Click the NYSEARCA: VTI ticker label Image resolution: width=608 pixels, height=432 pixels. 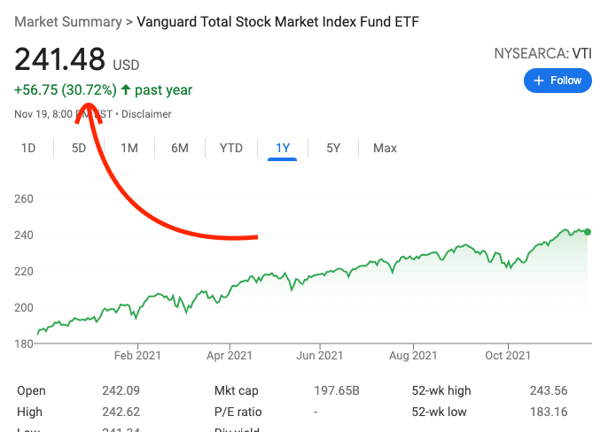tap(542, 53)
